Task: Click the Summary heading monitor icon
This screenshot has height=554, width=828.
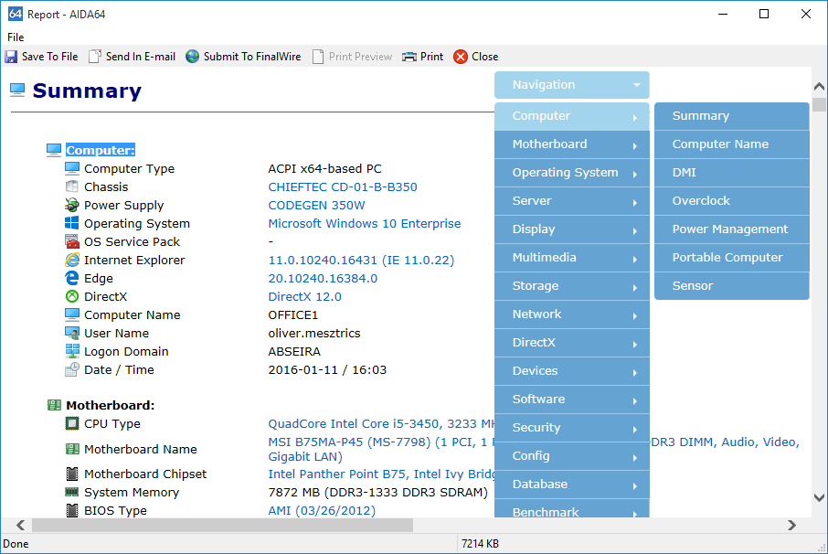Action: [x=17, y=91]
